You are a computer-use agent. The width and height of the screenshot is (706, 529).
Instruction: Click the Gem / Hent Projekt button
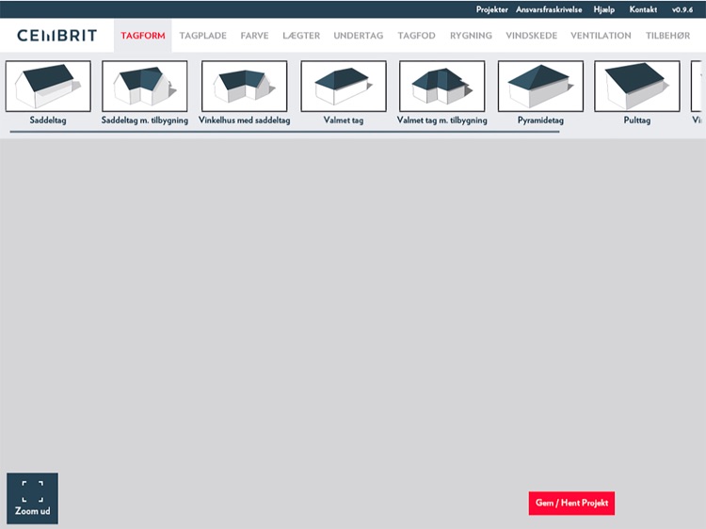tap(571, 503)
